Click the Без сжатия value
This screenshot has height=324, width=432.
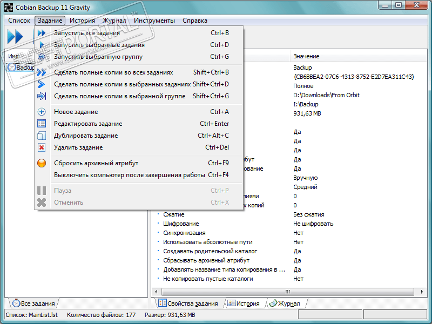point(308,214)
